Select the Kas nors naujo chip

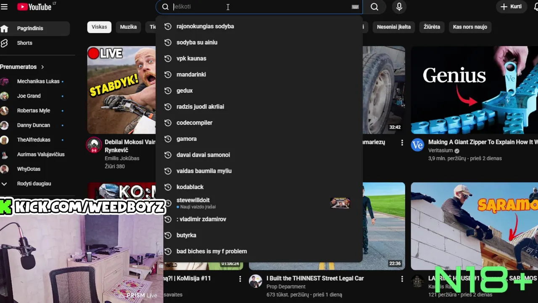470,27
